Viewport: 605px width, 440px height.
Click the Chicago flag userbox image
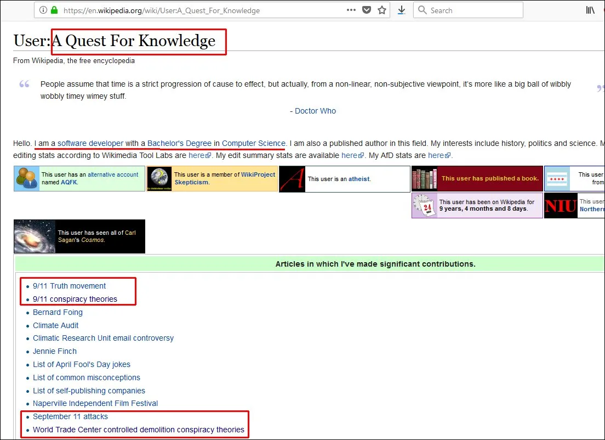[x=557, y=178]
